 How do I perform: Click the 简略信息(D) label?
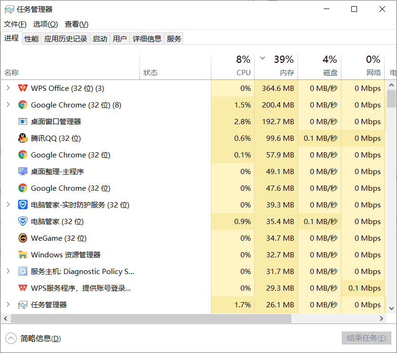click(x=40, y=338)
